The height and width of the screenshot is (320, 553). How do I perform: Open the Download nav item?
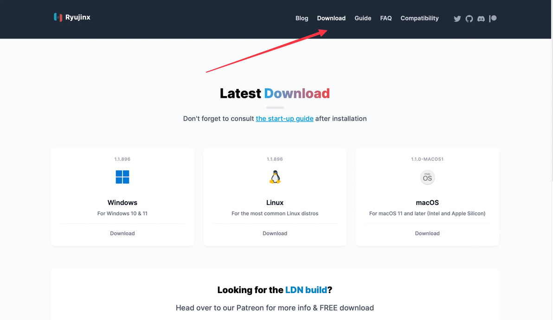[331, 19]
